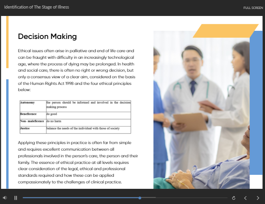
Task: Click the 'do no harm' table cell
Action: (x=88, y=123)
